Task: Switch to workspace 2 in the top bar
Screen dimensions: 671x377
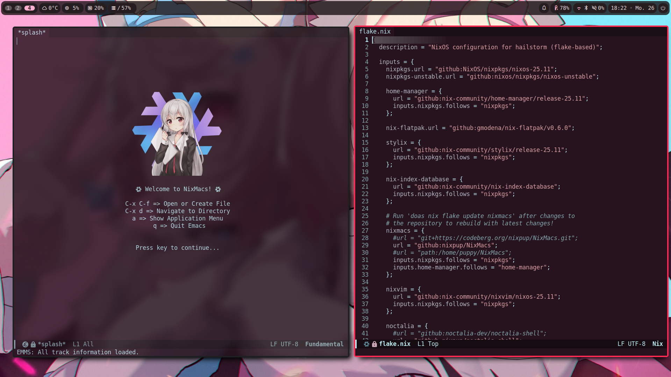Action: 18,8
